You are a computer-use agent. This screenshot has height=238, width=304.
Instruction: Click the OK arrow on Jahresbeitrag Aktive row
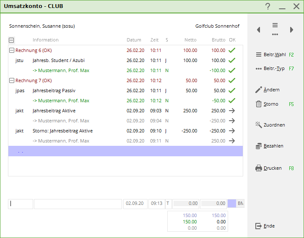point(232,111)
